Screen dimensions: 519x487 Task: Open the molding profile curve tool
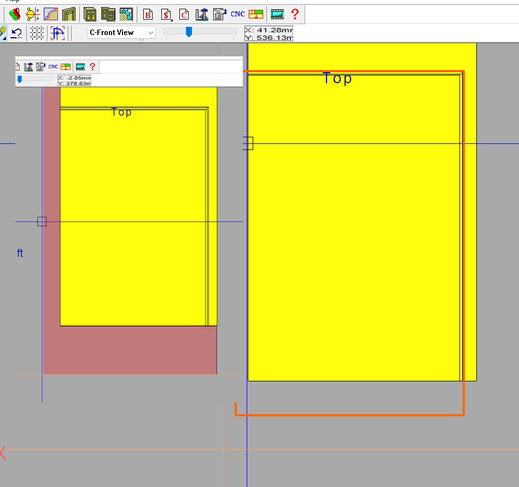pos(51,14)
